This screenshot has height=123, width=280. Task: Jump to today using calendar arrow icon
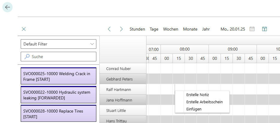click(264, 29)
